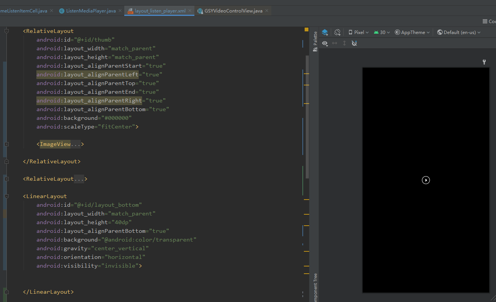Close the GSYVideoControlView.java tab
The image size is (496, 302).
click(x=267, y=11)
